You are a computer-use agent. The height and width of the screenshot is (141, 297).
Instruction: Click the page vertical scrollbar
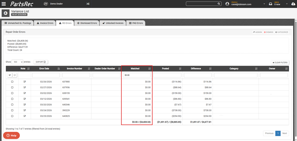click(296, 80)
